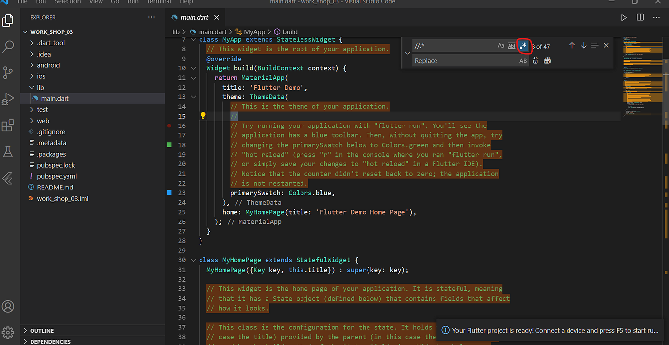Go to next match arrow
The image size is (669, 345).
tap(583, 46)
